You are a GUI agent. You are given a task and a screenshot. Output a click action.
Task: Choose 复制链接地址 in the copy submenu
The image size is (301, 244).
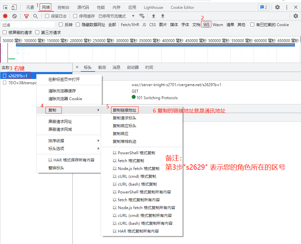click(x=125, y=110)
